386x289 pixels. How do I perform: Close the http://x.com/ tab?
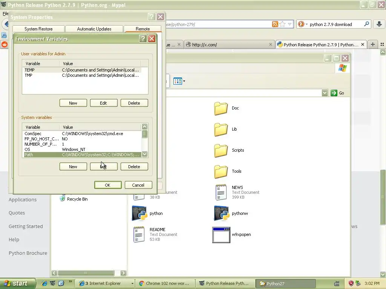[271, 44]
